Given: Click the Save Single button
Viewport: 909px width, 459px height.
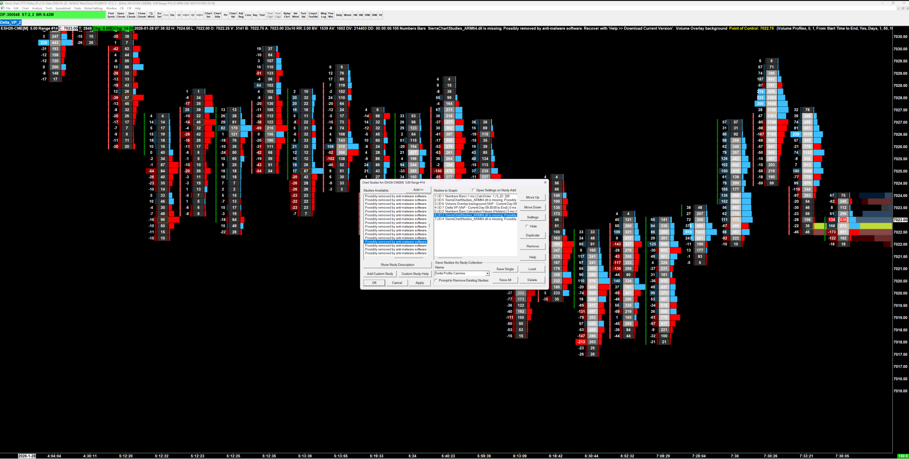Looking at the screenshot, I should [x=505, y=269].
